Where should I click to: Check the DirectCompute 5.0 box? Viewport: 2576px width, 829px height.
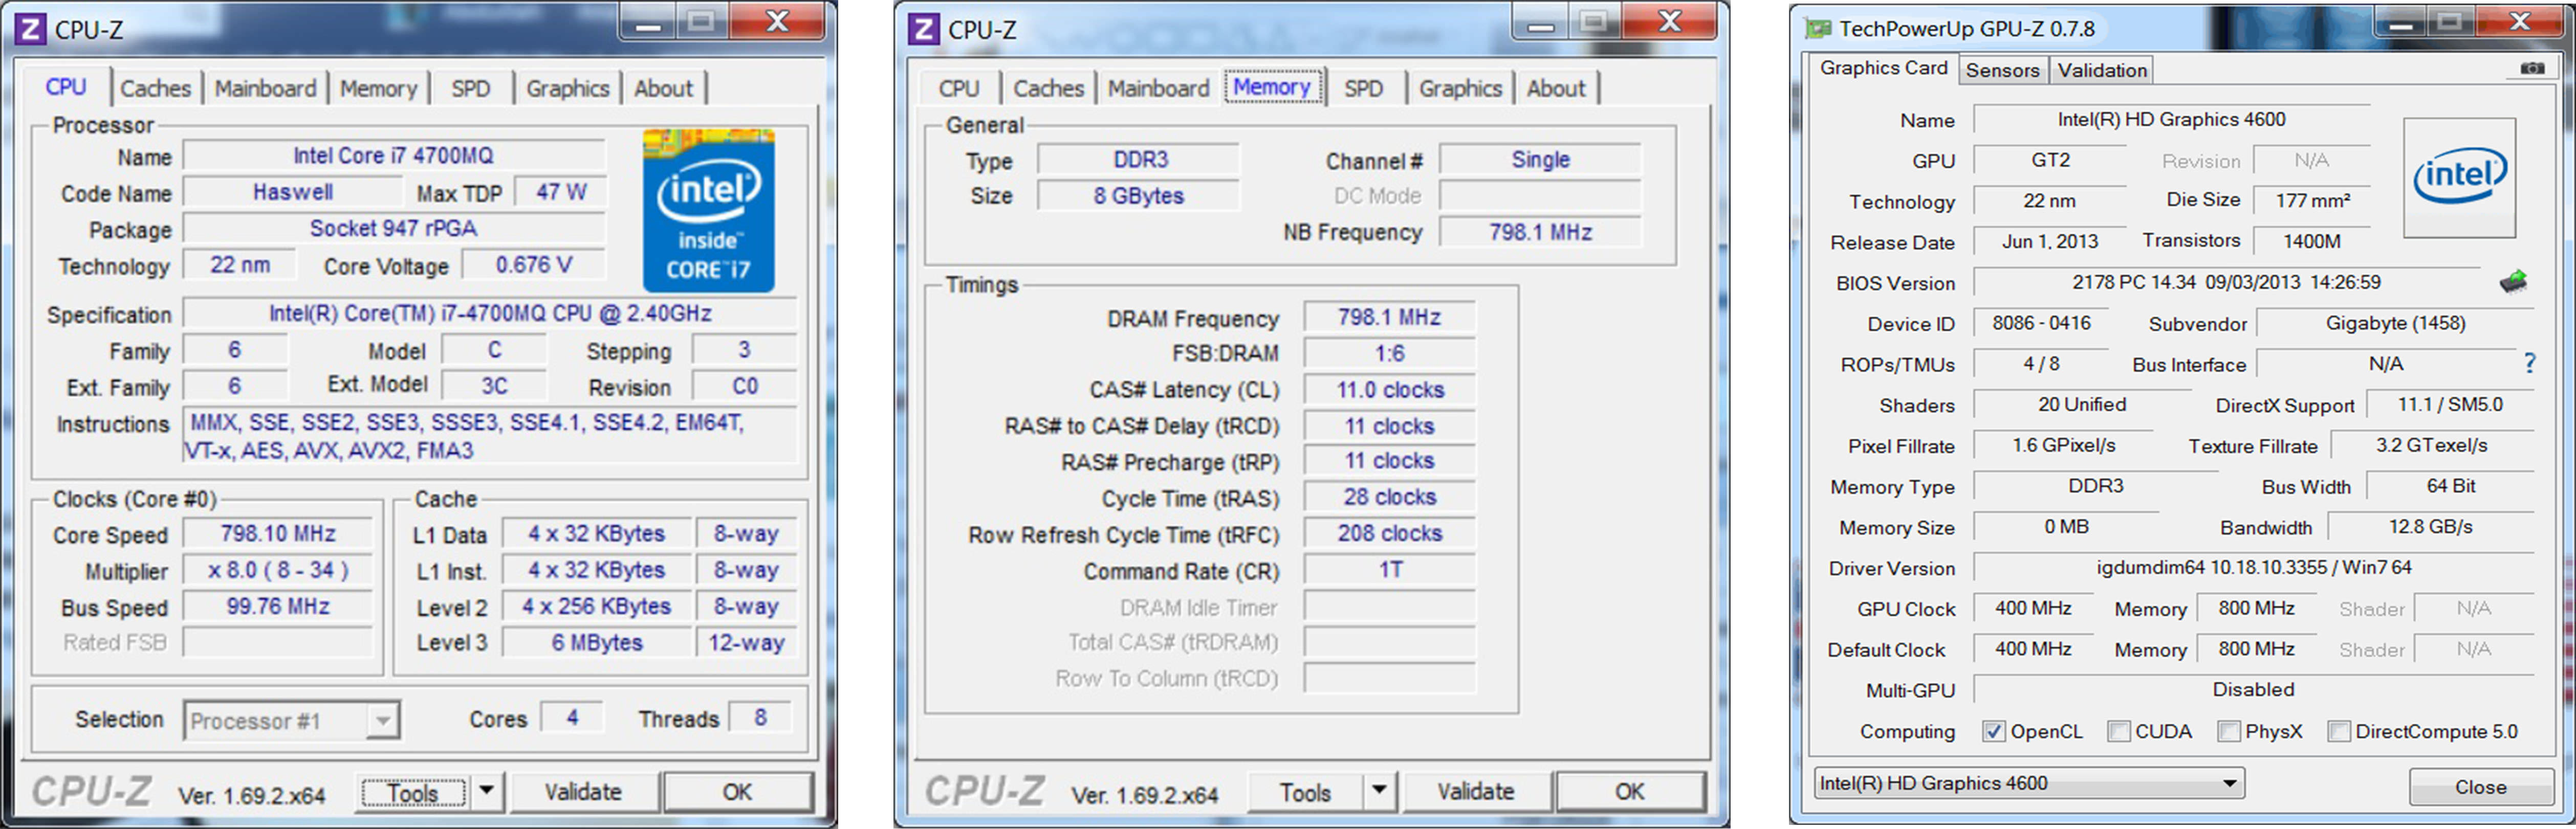click(x=2338, y=731)
